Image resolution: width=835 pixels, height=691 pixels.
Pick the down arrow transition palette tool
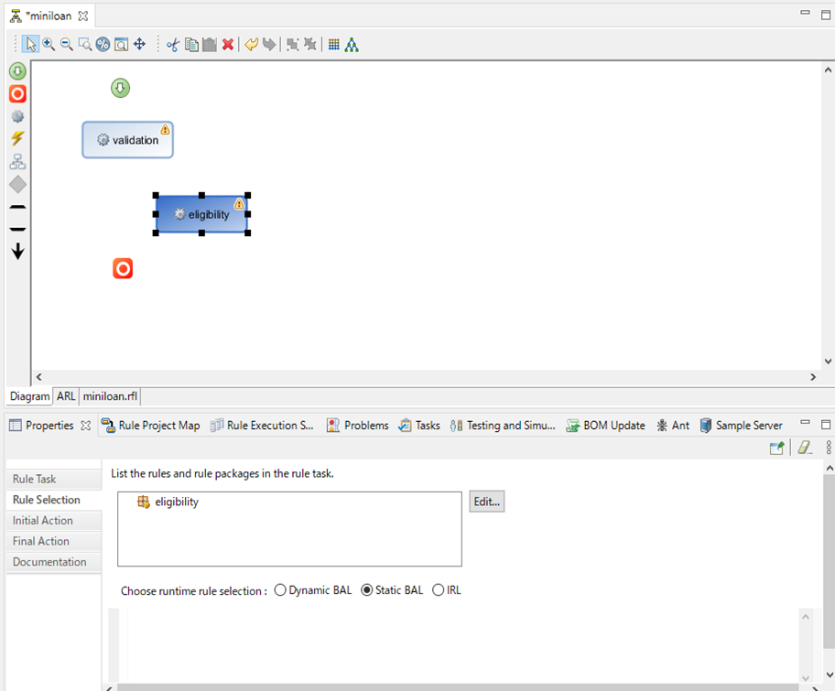point(17,252)
